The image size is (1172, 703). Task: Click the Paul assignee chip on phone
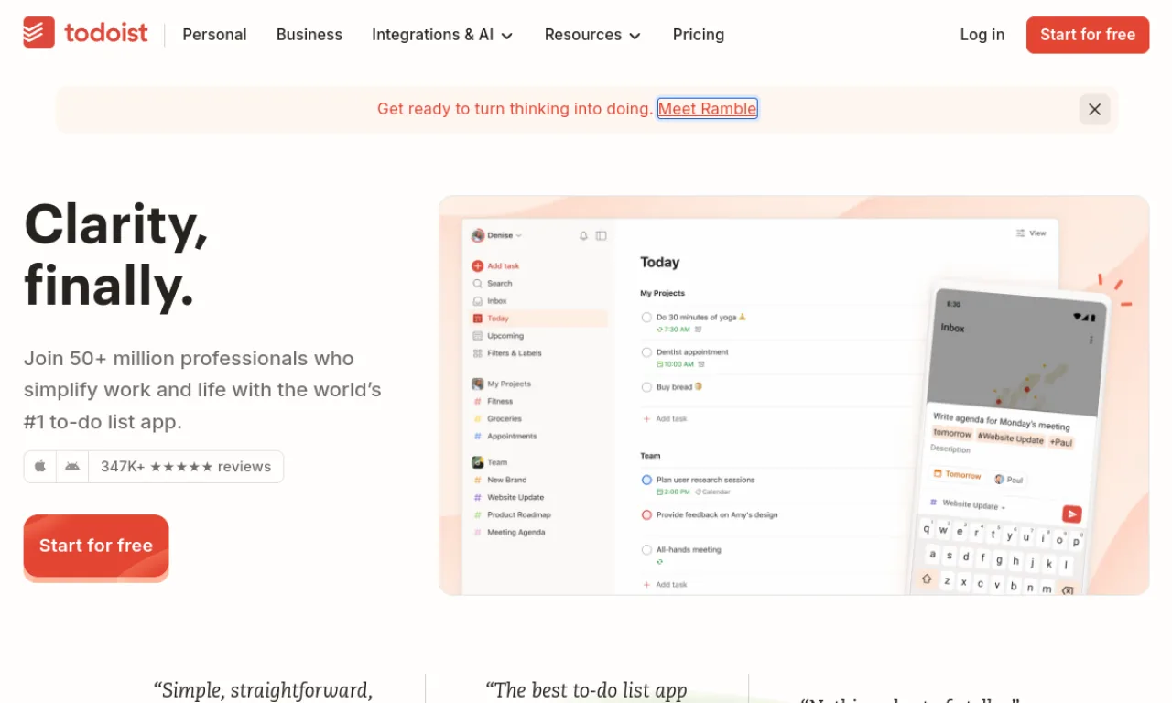(1009, 479)
